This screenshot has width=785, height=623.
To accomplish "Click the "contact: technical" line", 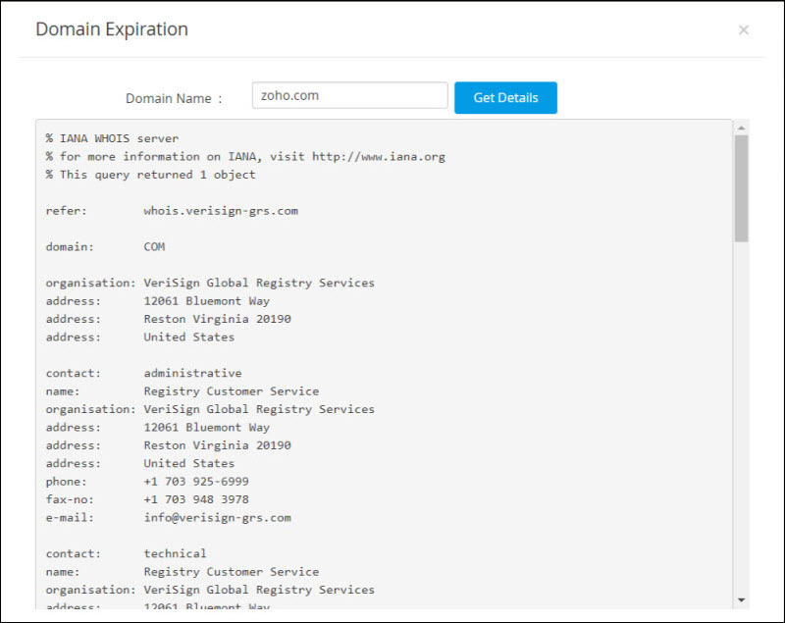I will pyautogui.click(x=130, y=554).
